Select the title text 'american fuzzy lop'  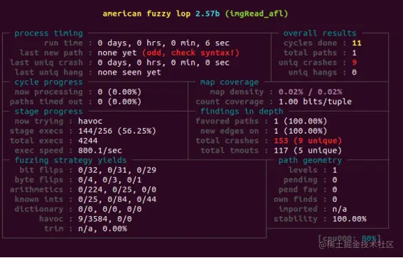coord(146,14)
